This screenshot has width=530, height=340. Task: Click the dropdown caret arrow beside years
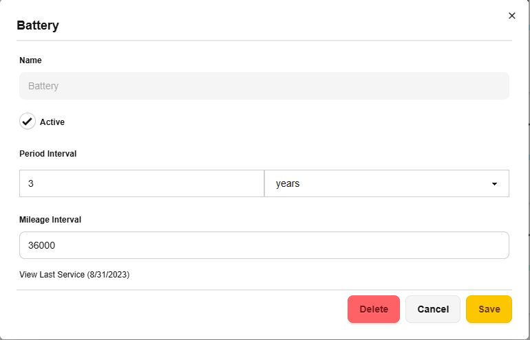pyautogui.click(x=494, y=184)
